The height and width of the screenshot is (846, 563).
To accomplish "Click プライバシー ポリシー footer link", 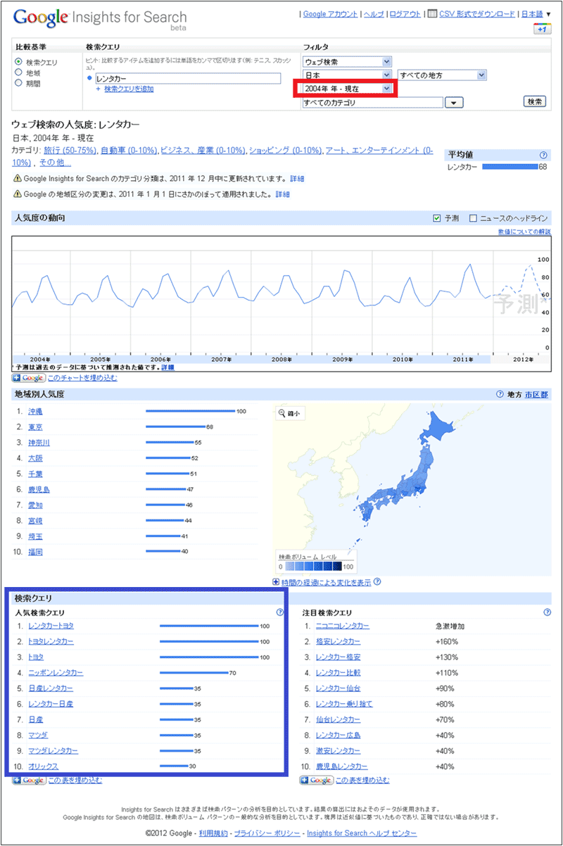I will [267, 833].
